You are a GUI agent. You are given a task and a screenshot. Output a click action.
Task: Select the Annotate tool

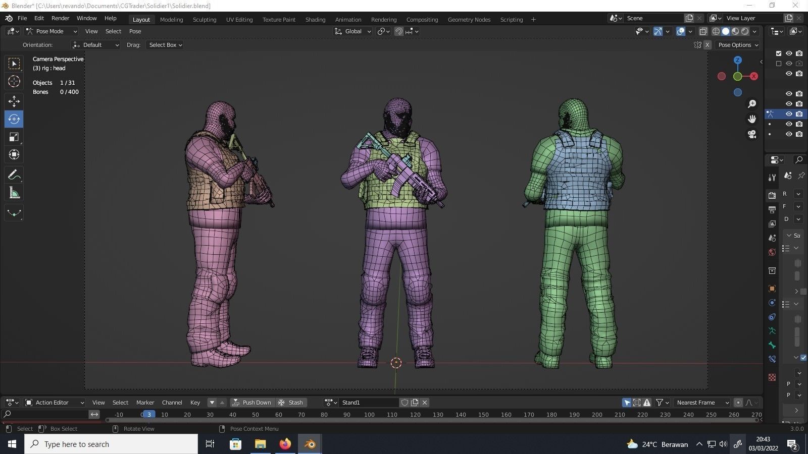pyautogui.click(x=14, y=175)
